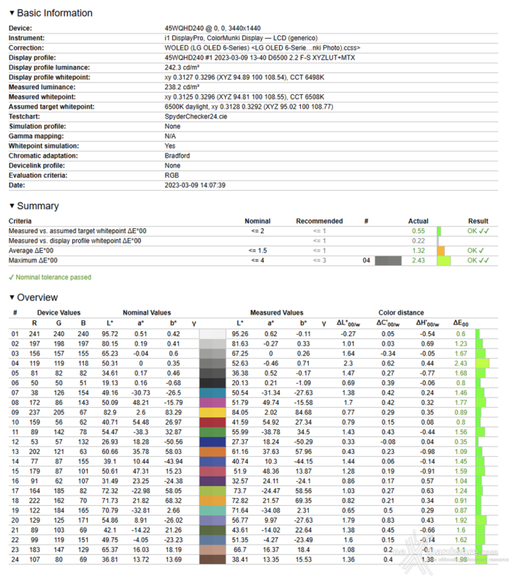Click the Evaluation criteria value RGB
This screenshot has width=509, height=576.
(x=172, y=175)
